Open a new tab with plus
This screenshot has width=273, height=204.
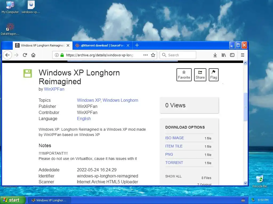(x=137, y=45)
